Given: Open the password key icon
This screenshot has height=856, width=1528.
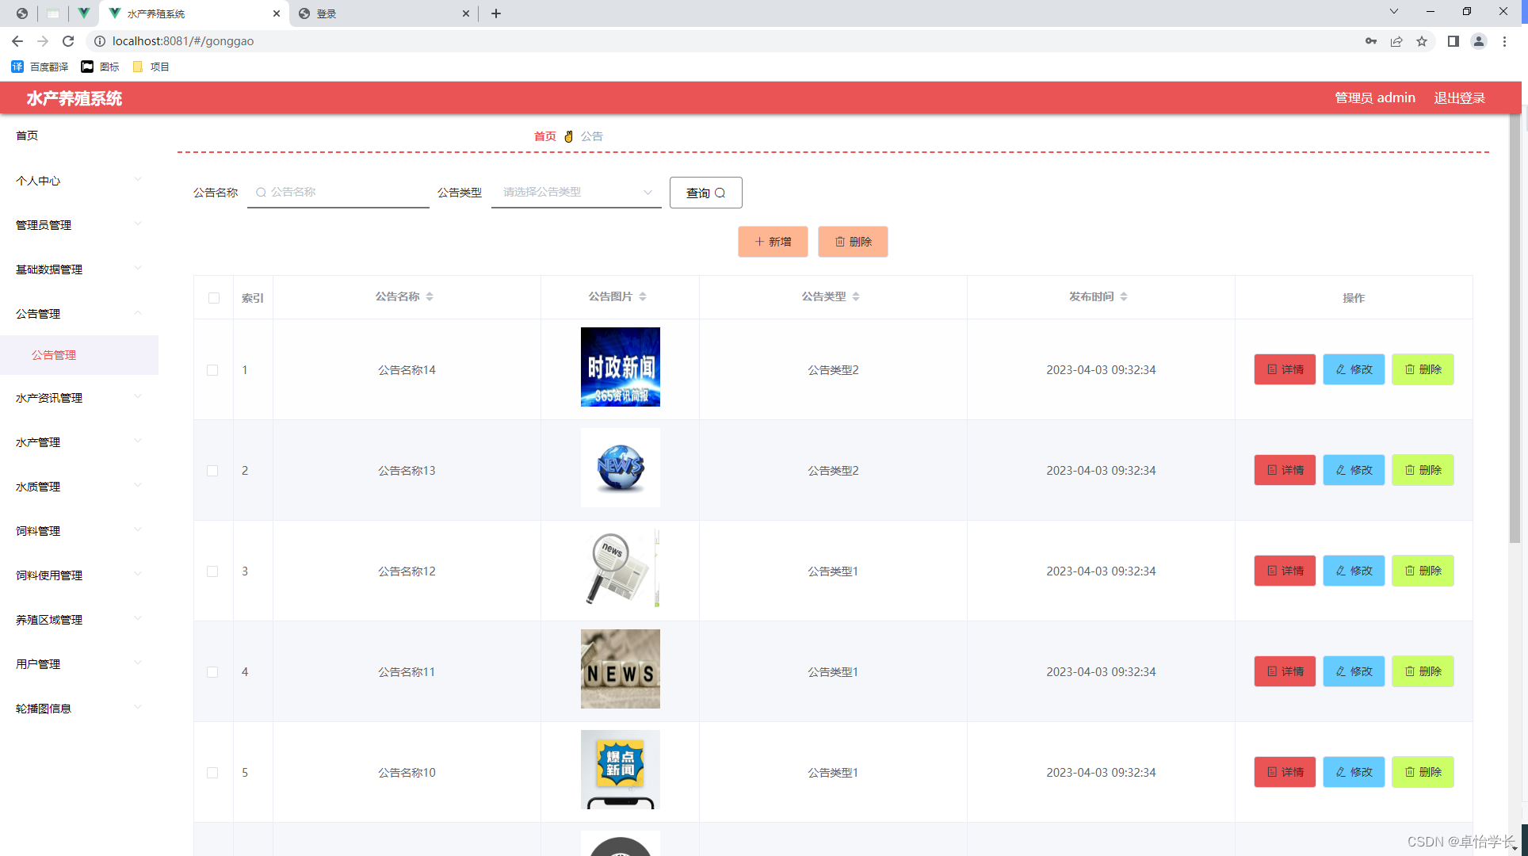Looking at the screenshot, I should point(1370,41).
